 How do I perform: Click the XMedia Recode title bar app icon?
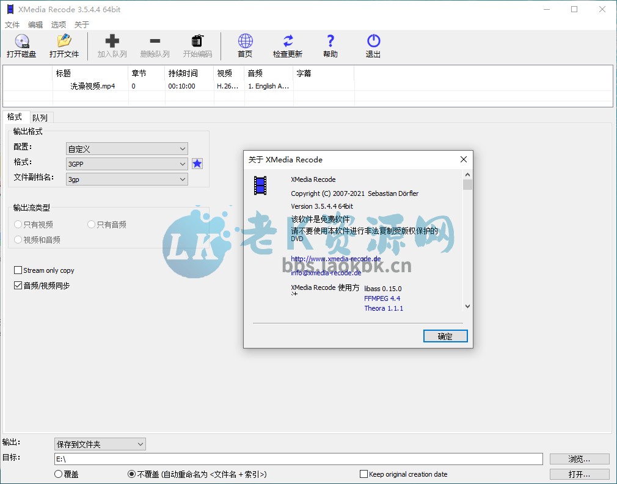pyautogui.click(x=10, y=9)
